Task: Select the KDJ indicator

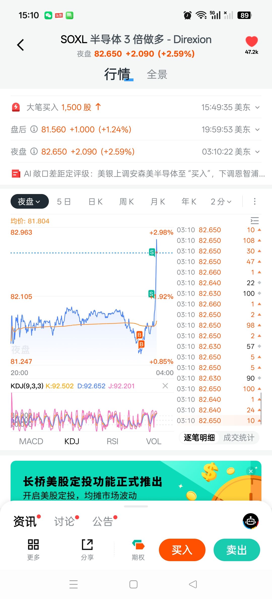Action: click(x=72, y=441)
